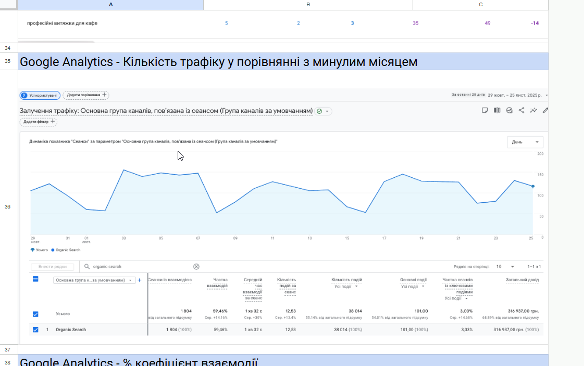Image resolution: width=584 pixels, height=366 pixels.
Task: Click the 38 014 events total value
Action: point(355,311)
